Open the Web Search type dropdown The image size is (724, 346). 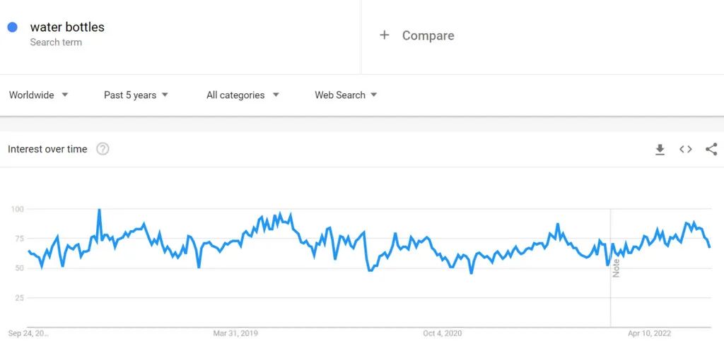click(x=346, y=95)
